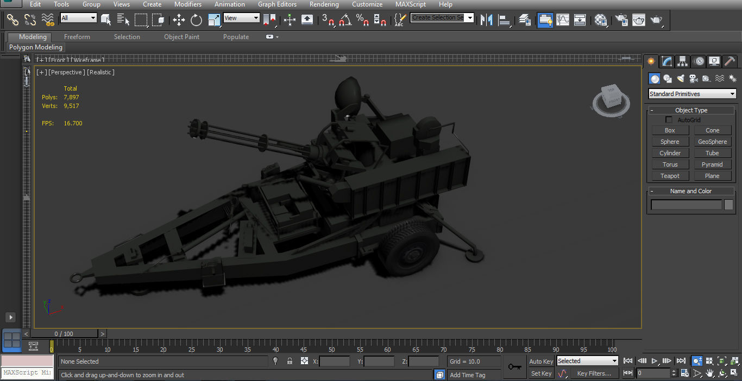Open the Schematic View icon
The image size is (742, 381).
pyautogui.click(x=580, y=20)
